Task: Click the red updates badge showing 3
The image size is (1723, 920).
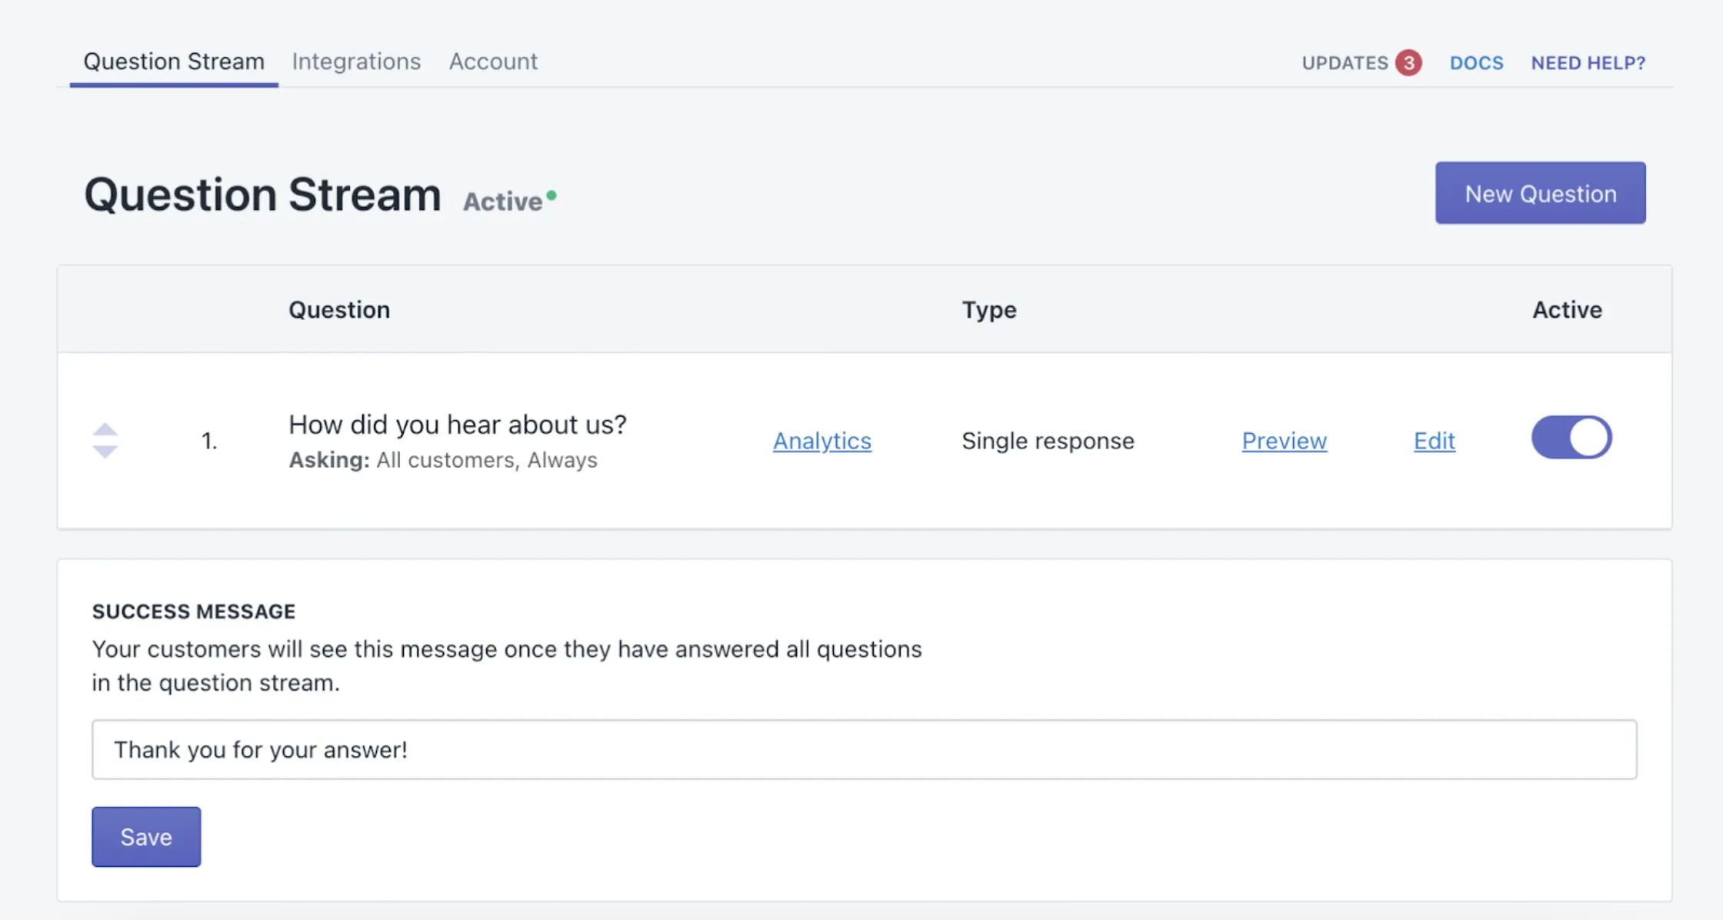Action: coord(1408,62)
